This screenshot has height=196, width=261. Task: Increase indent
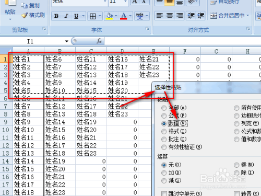click(200, 16)
